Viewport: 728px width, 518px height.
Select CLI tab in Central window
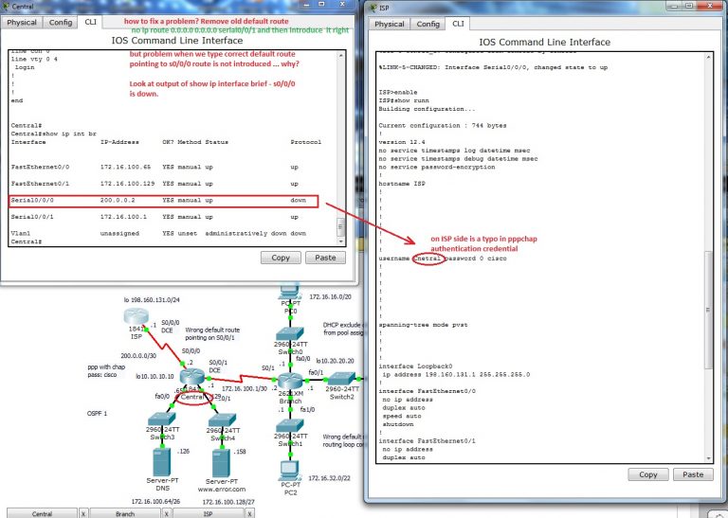click(91, 22)
